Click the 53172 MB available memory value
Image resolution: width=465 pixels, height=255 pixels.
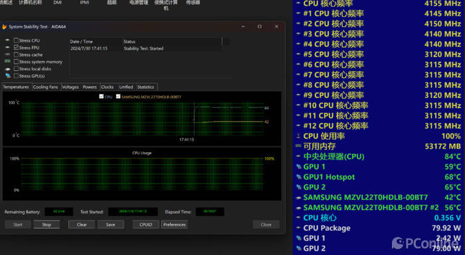point(443,146)
